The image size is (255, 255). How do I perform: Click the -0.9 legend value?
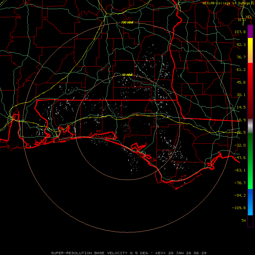(241, 120)
